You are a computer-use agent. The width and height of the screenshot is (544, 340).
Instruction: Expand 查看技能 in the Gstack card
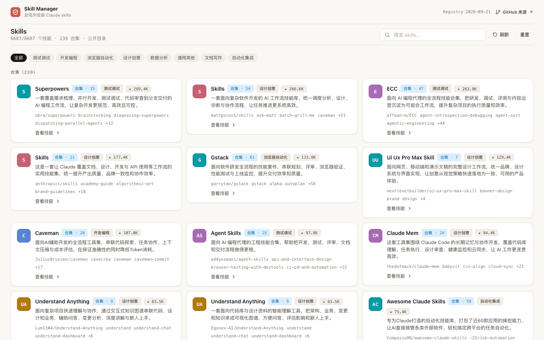pyautogui.click(x=223, y=193)
